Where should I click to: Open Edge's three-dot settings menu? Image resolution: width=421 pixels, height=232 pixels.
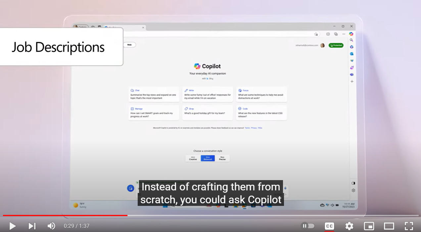344,34
